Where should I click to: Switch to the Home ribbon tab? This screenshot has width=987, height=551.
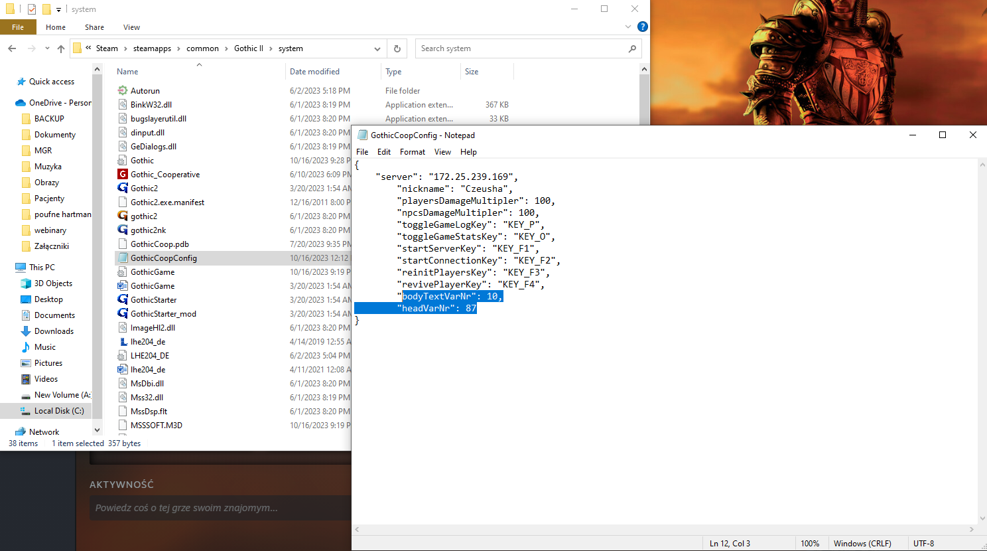pos(56,27)
